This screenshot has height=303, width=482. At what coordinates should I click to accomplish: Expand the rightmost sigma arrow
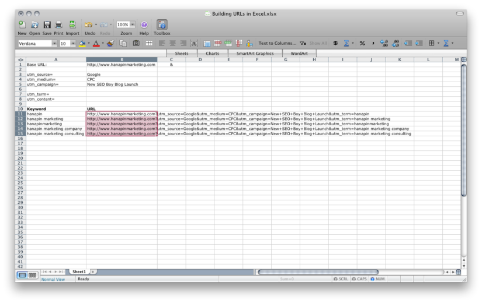tap(452, 43)
